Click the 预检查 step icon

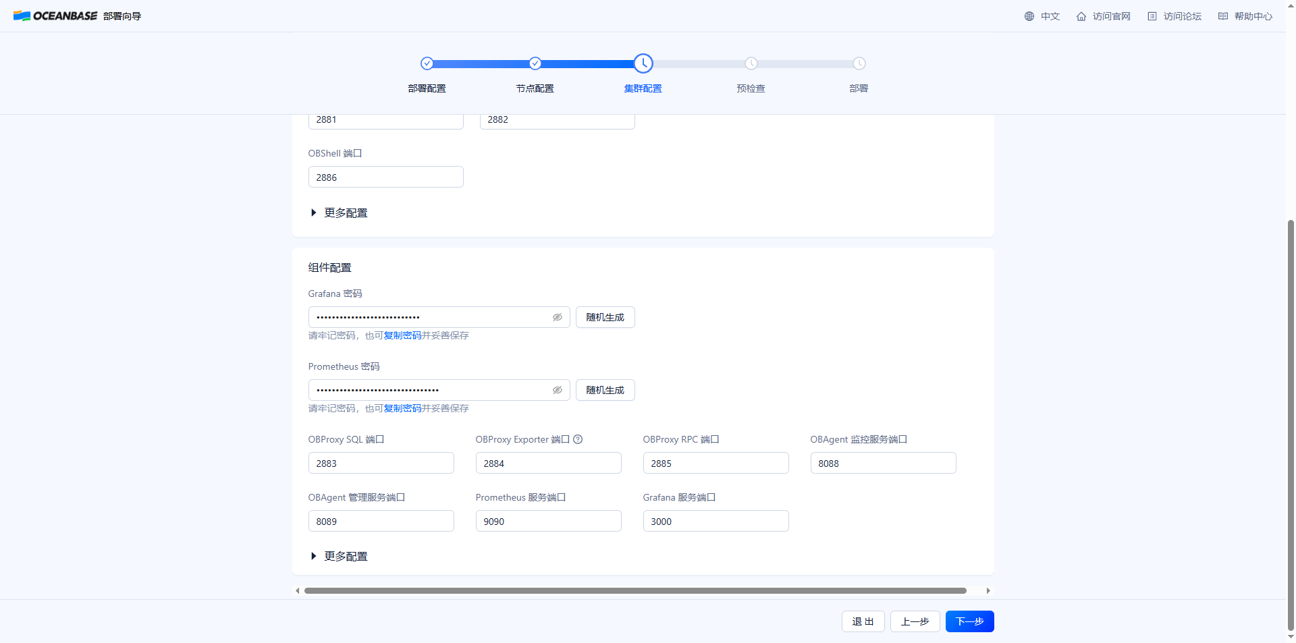point(751,63)
